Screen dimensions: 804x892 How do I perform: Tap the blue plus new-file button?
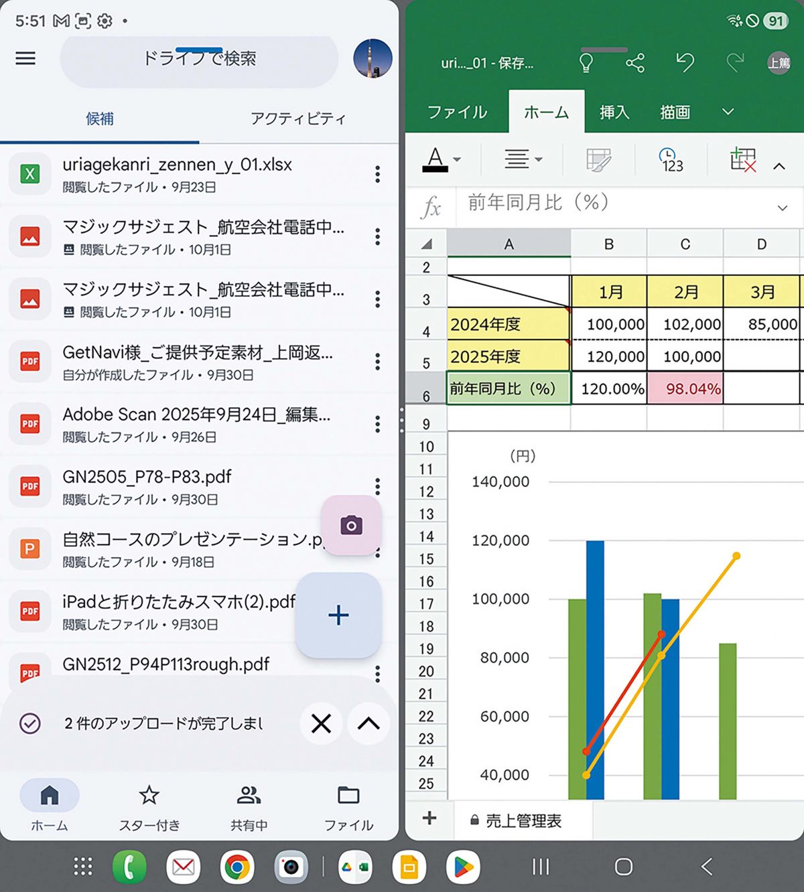[338, 615]
